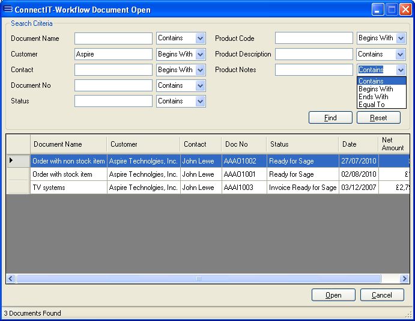Open the Product Description match-type dropdown
Viewport: 415px width, 321px height.
click(400, 54)
